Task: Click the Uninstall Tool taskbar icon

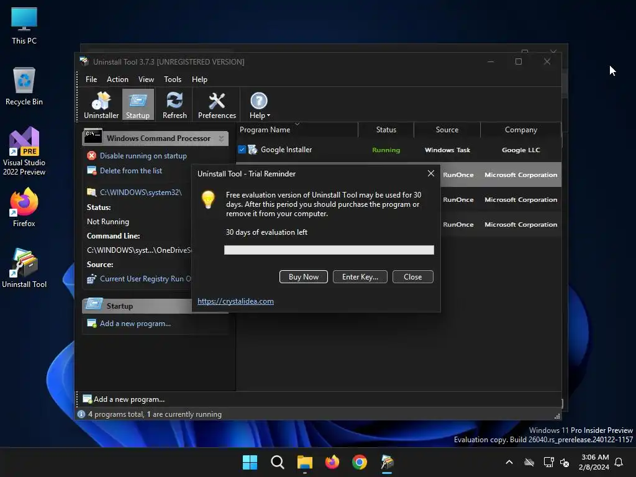Action: [387, 462]
